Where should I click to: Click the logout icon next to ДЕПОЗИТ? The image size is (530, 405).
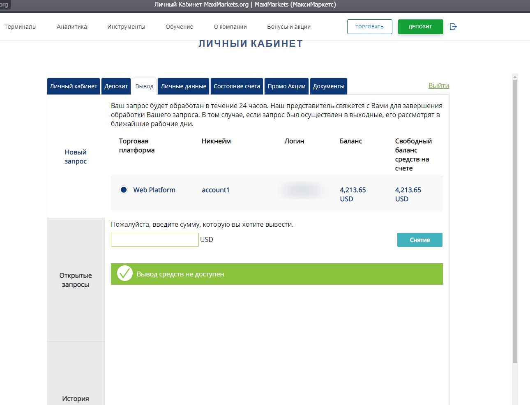[x=453, y=27]
